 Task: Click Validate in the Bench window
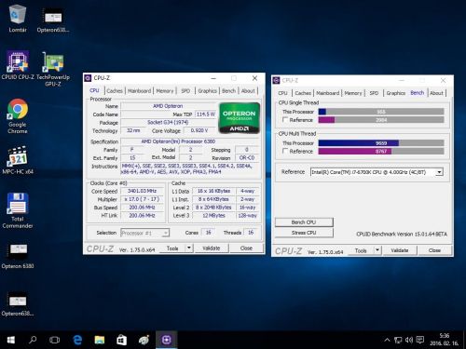tap(400, 250)
